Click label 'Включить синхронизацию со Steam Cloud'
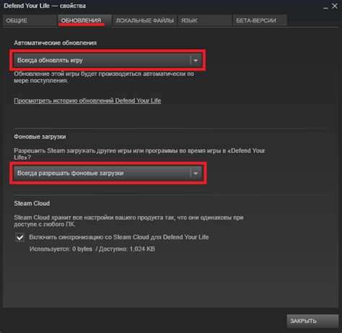342x333 pixels. point(119,237)
